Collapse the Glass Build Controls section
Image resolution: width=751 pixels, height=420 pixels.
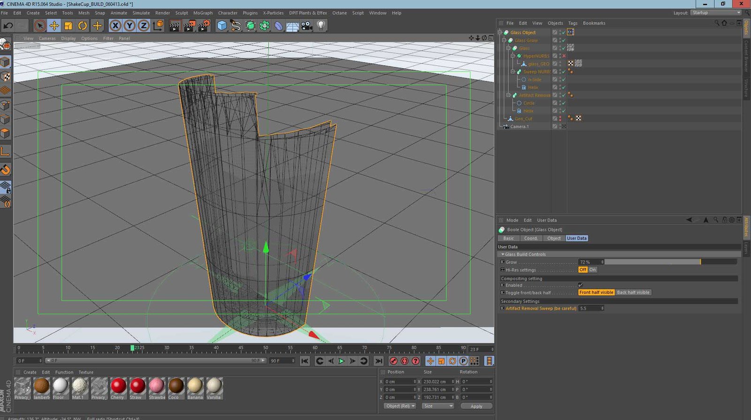[503, 255]
